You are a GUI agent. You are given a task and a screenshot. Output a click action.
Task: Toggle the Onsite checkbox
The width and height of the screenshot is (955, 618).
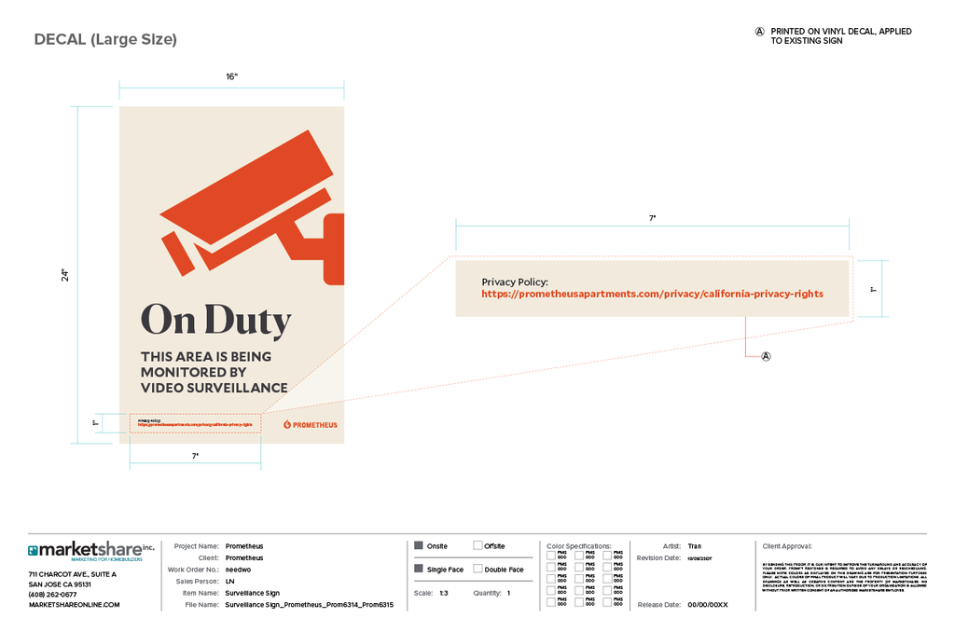[x=419, y=545]
